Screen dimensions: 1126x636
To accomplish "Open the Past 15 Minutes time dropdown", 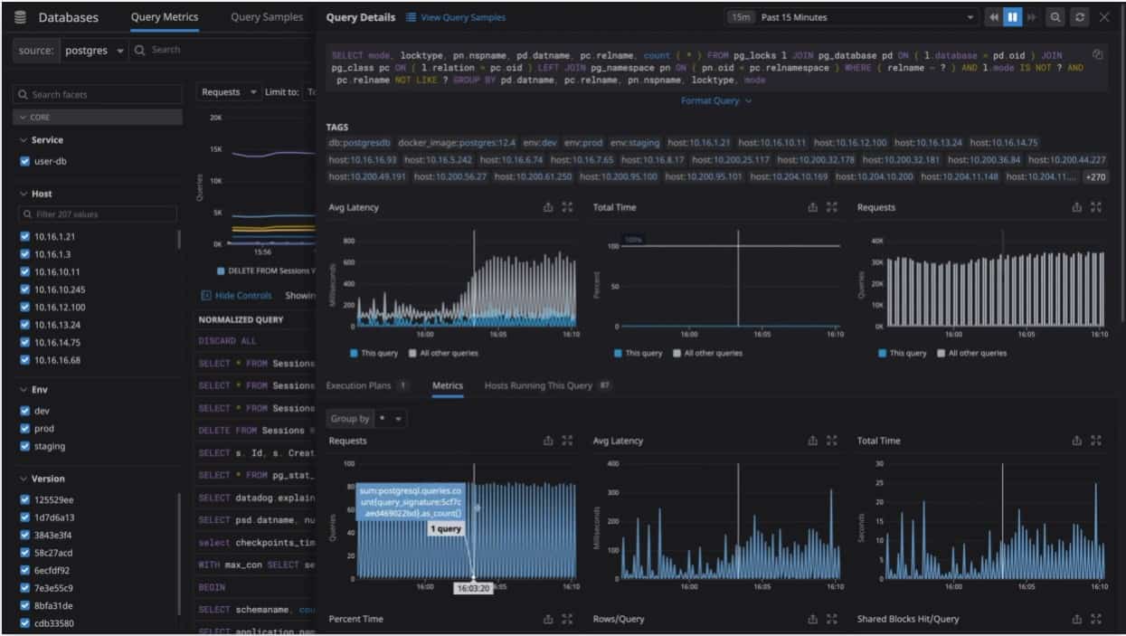I will (852, 17).
